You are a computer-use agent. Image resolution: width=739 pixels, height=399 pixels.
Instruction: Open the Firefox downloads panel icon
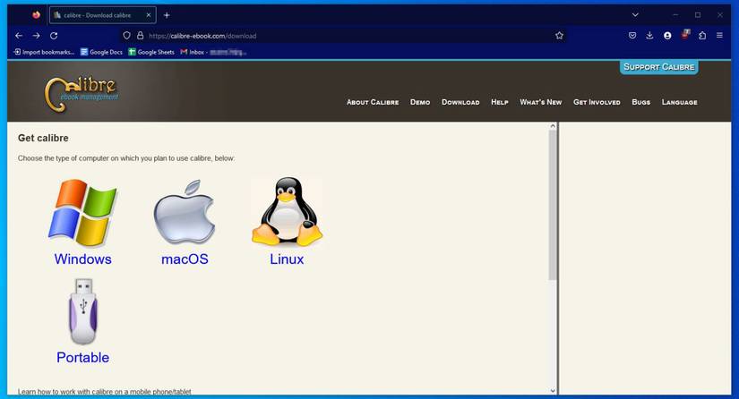pyautogui.click(x=649, y=35)
